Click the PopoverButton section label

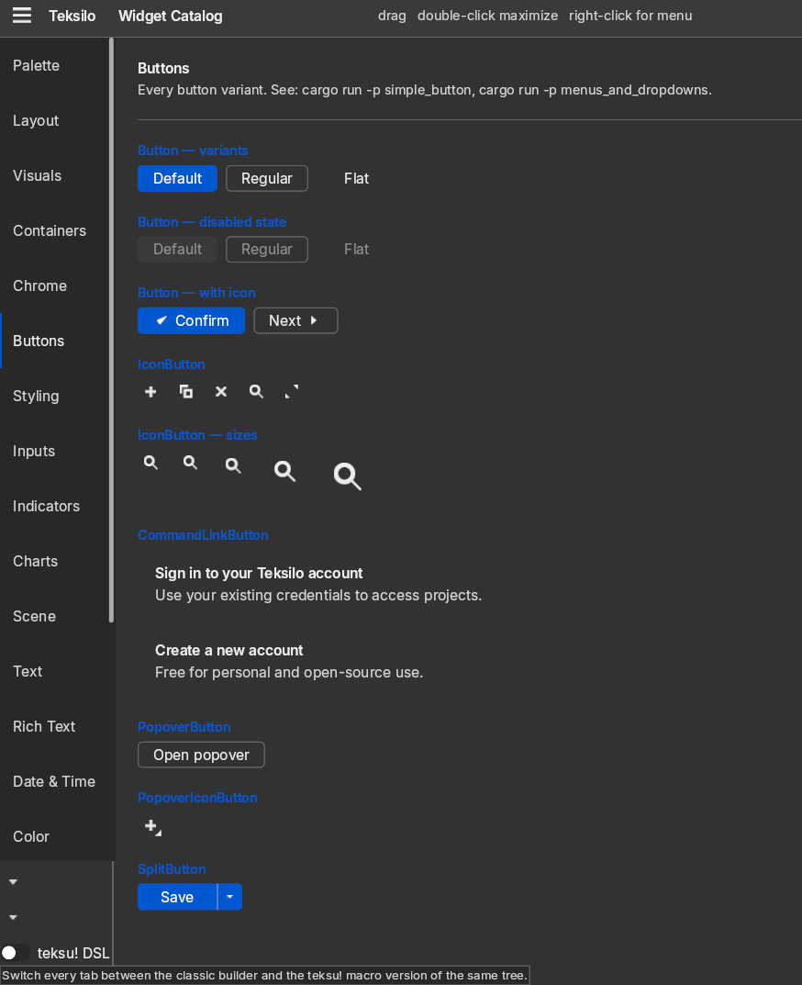point(184,727)
